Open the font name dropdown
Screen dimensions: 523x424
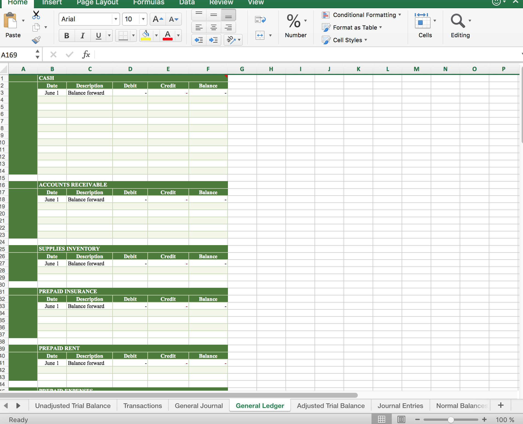pyautogui.click(x=116, y=19)
